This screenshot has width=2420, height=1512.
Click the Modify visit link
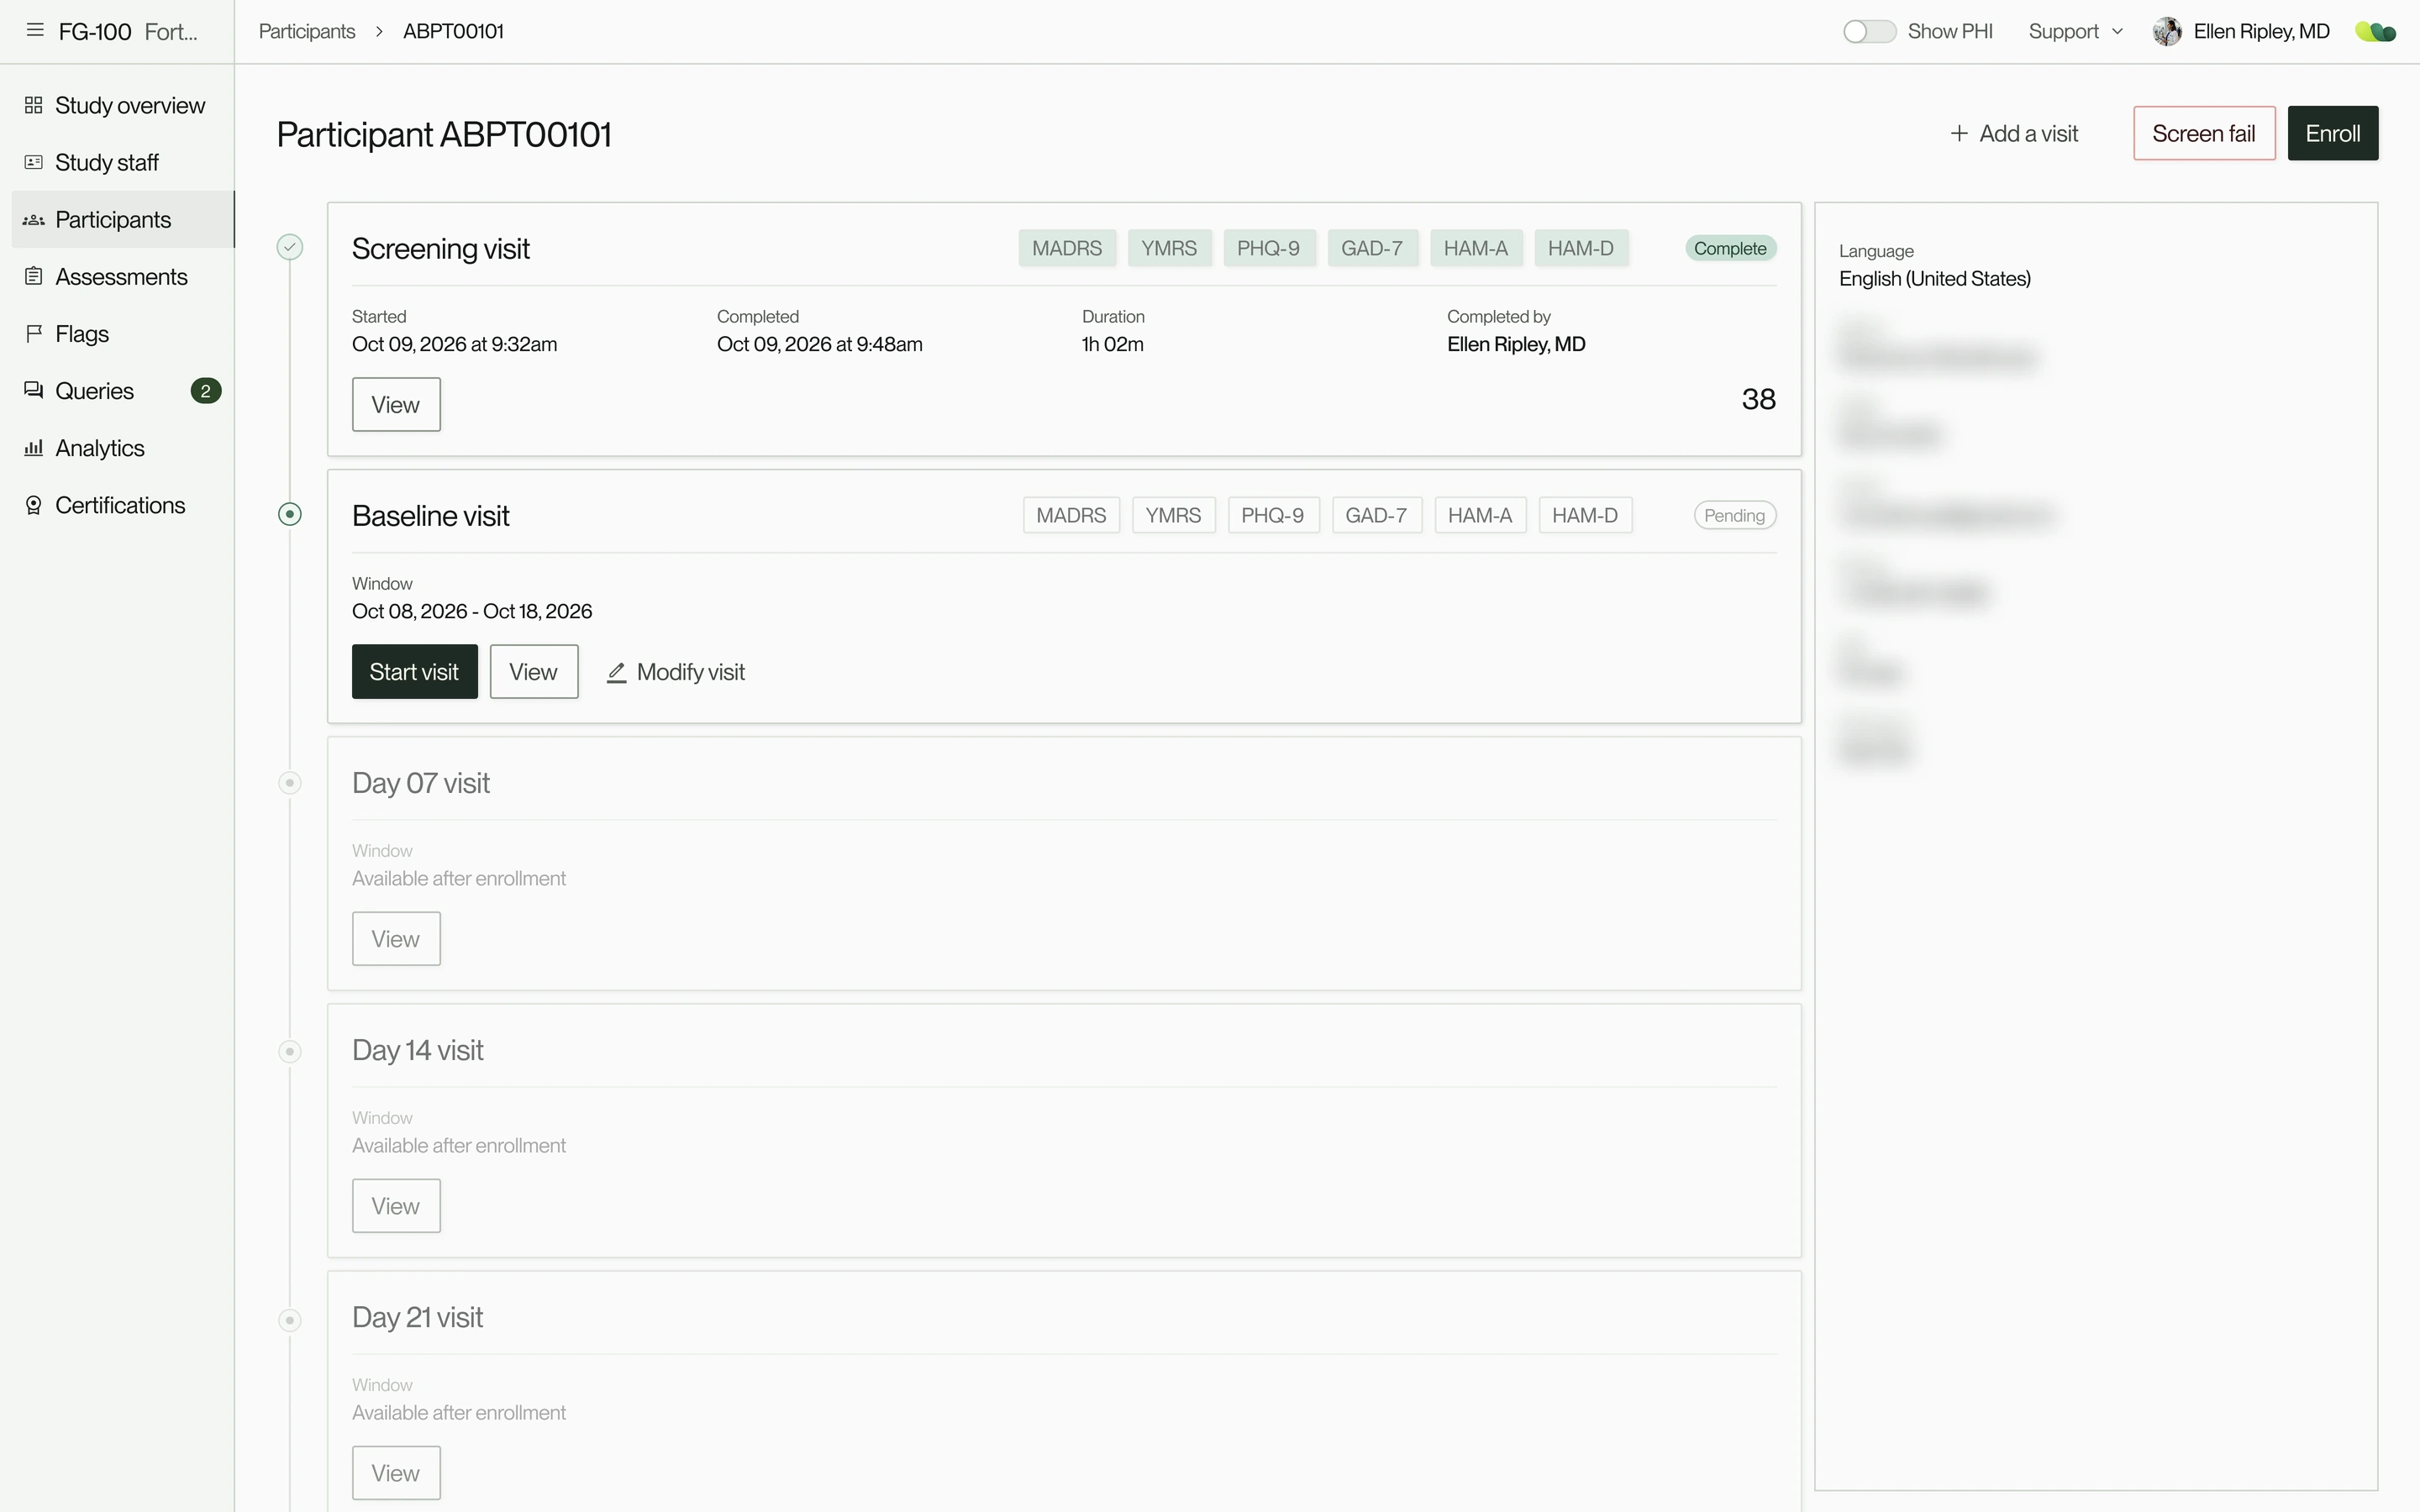point(676,672)
